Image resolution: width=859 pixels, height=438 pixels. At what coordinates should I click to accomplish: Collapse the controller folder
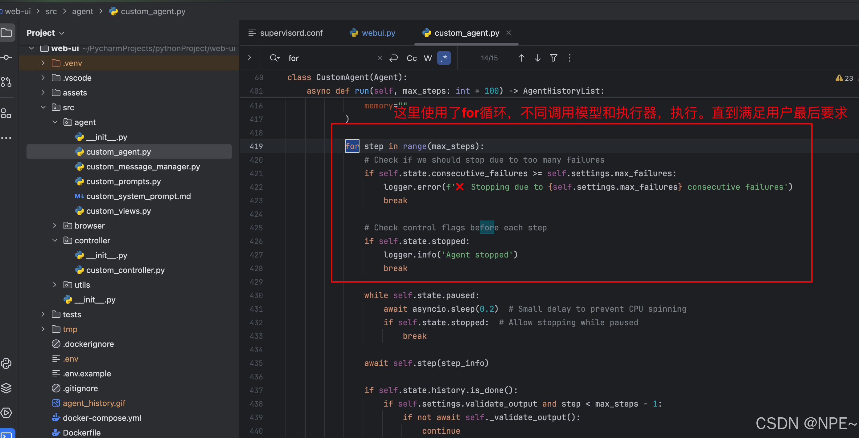click(x=55, y=241)
